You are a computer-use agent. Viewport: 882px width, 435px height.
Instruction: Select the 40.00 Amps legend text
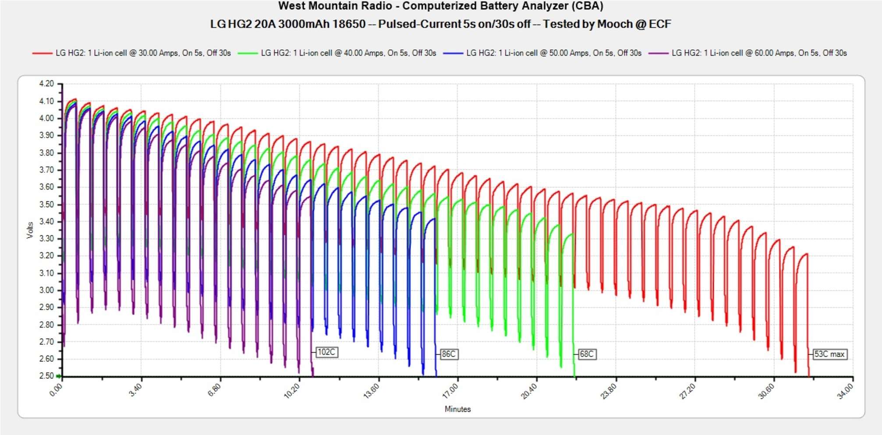click(348, 53)
